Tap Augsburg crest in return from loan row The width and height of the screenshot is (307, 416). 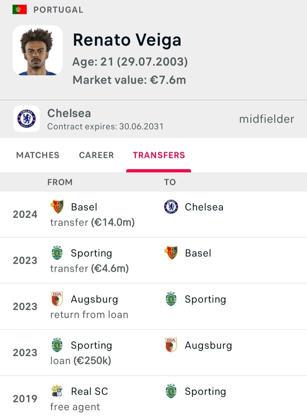[57, 299]
